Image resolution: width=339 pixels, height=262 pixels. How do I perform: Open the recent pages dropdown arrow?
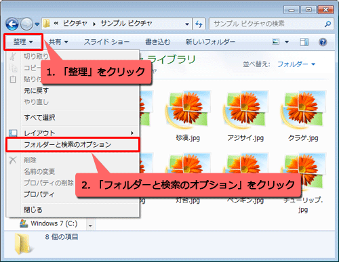(37, 24)
